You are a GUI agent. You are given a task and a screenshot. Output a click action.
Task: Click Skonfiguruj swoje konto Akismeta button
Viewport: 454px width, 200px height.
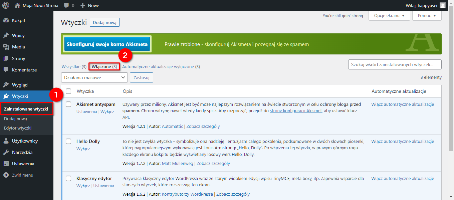click(x=107, y=44)
